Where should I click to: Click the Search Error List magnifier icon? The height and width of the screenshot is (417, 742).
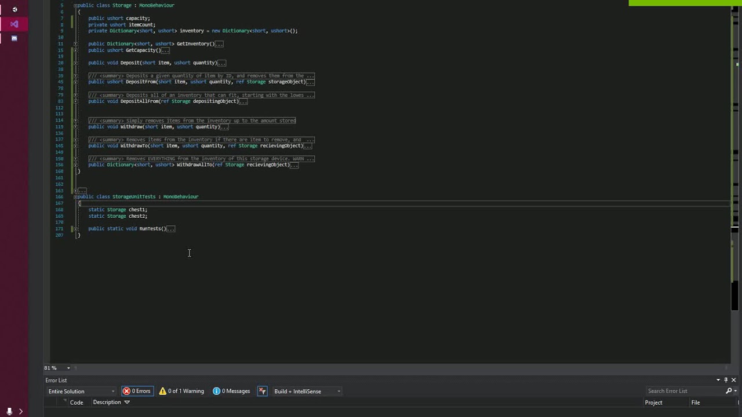pyautogui.click(x=729, y=391)
